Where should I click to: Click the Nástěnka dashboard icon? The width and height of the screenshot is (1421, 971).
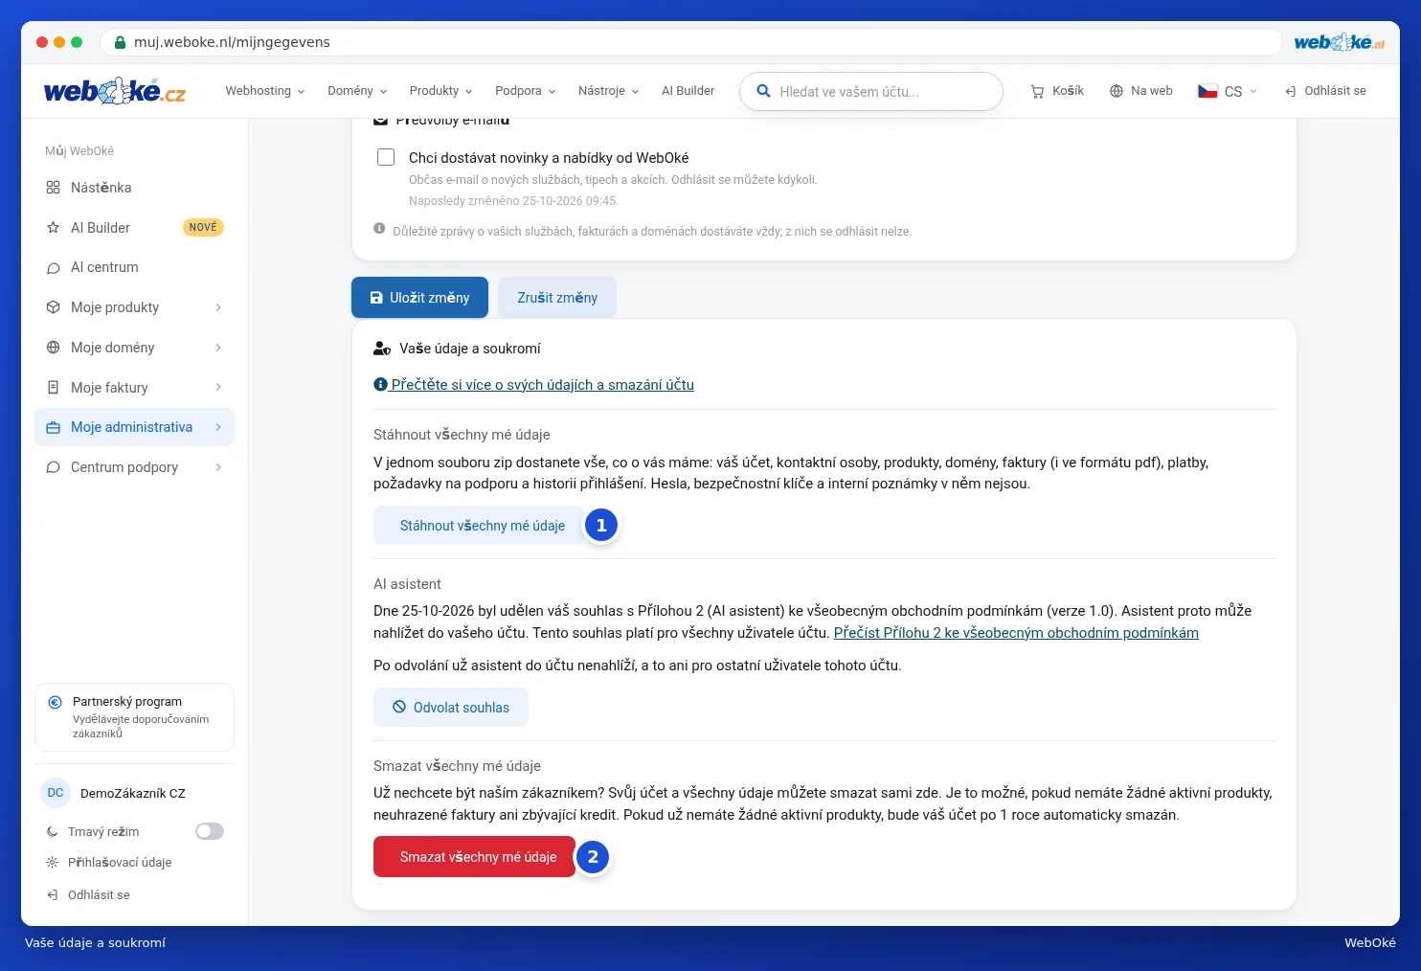(x=53, y=188)
